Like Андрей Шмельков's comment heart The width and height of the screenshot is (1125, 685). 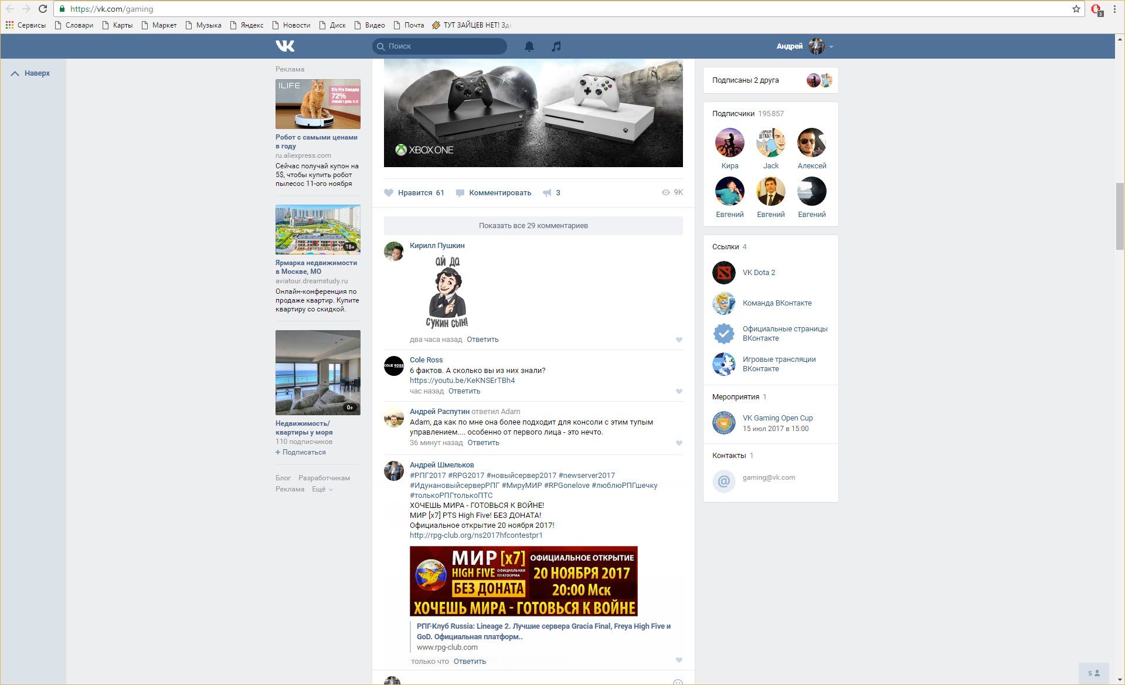pyautogui.click(x=679, y=660)
